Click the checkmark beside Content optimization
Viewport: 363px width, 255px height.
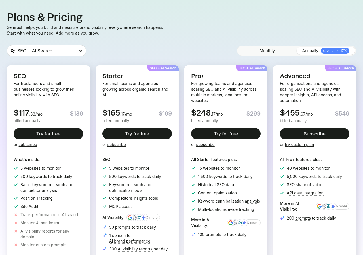pyautogui.click(x=193, y=193)
